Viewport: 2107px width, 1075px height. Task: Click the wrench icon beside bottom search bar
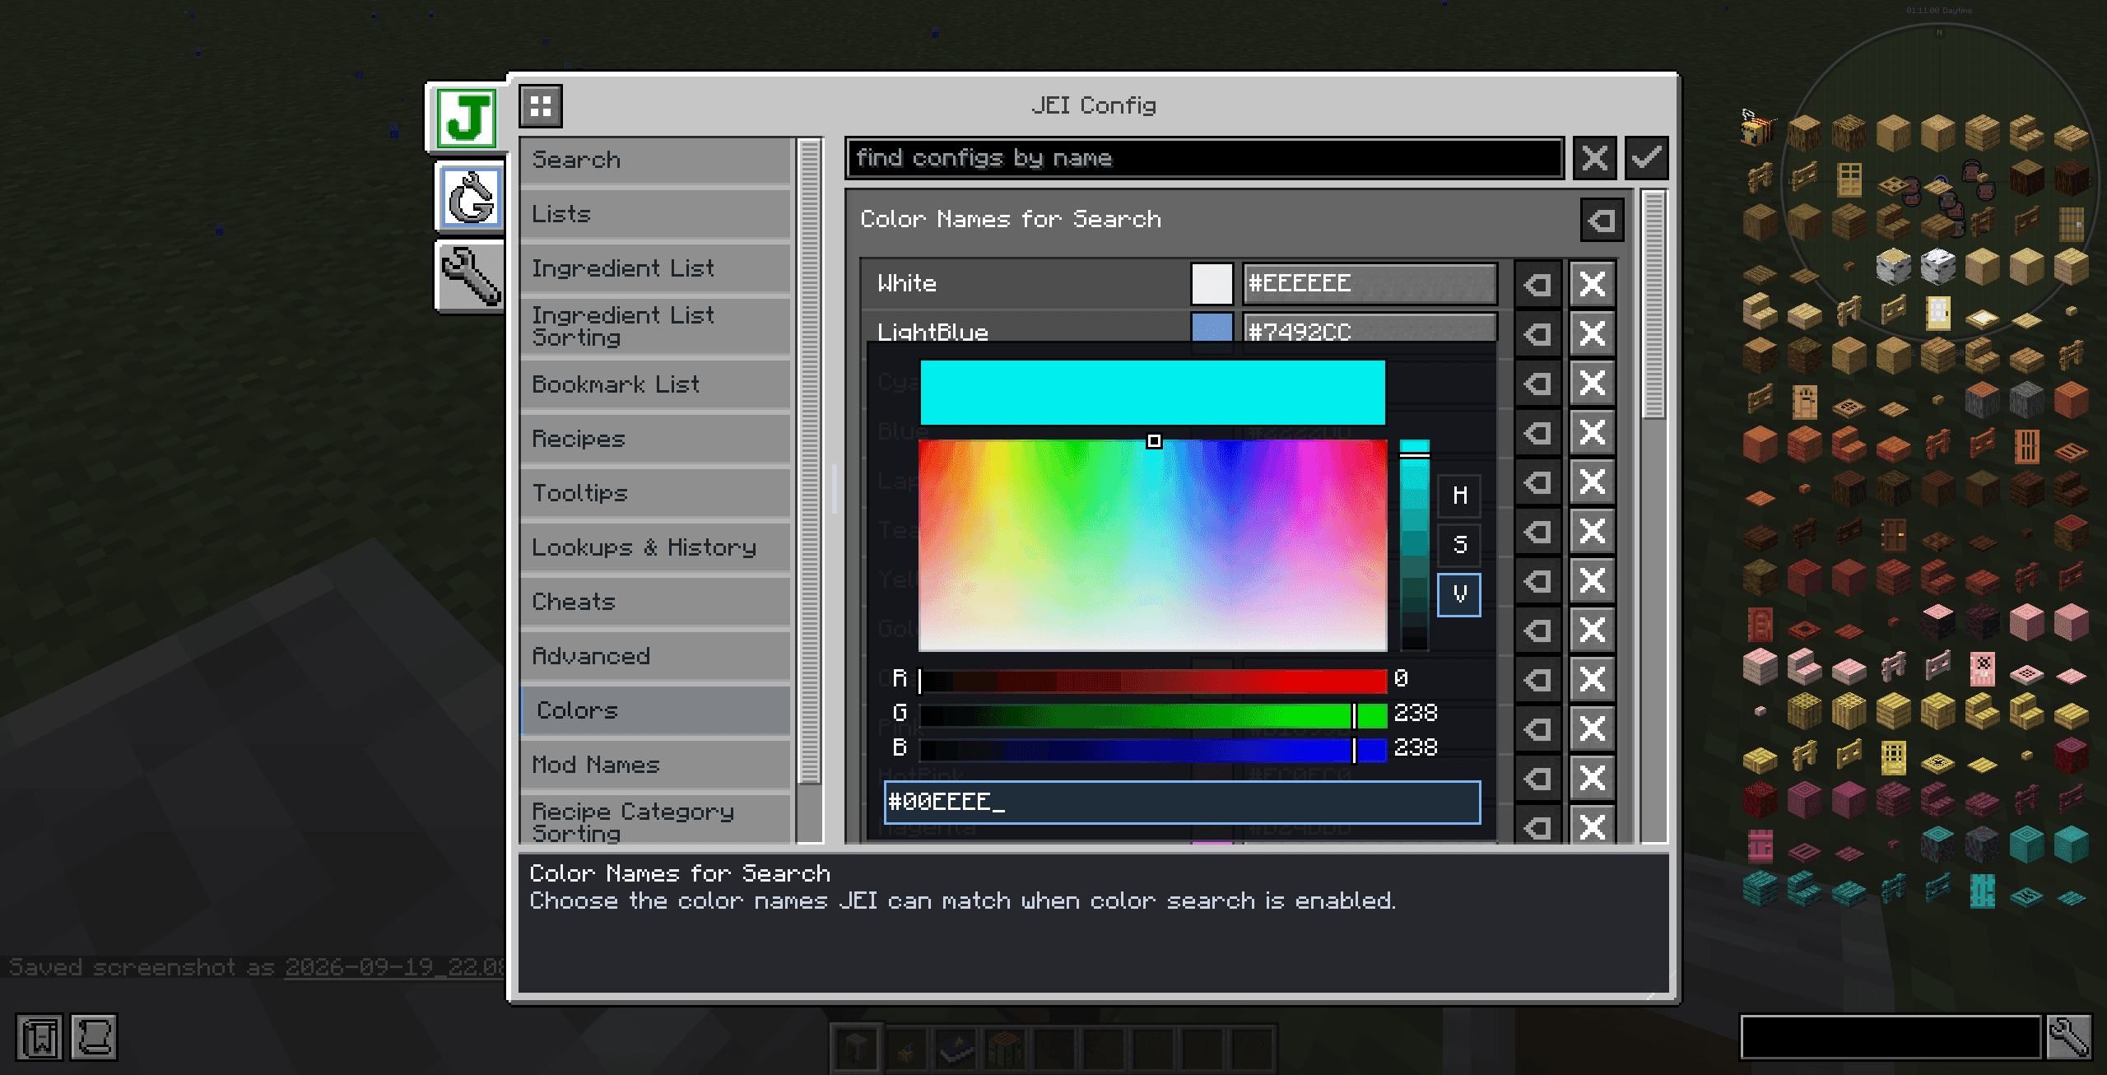[x=2069, y=1036]
